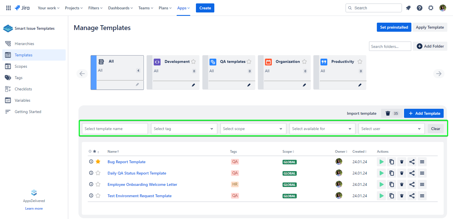Open the Select user filter dropdown
Screen dimensions: 453x219
(x=391, y=129)
